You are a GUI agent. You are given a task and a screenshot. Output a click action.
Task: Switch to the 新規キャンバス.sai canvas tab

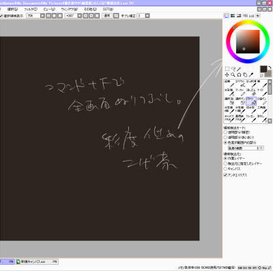[37, 261]
